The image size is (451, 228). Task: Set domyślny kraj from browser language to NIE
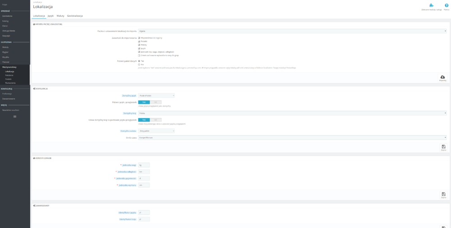click(x=156, y=120)
